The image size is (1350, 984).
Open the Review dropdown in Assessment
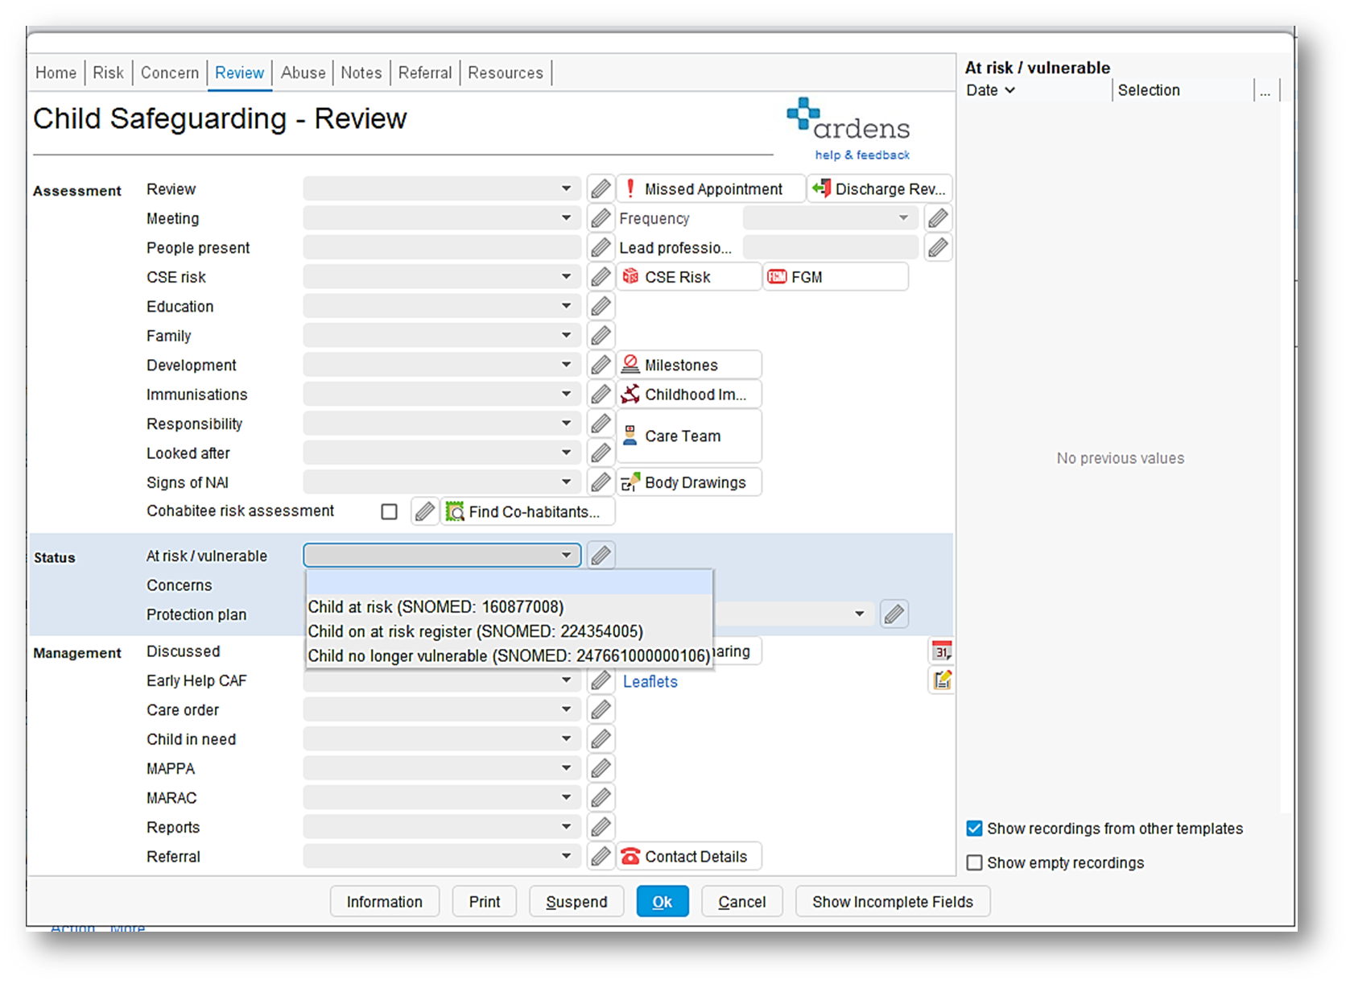point(442,189)
